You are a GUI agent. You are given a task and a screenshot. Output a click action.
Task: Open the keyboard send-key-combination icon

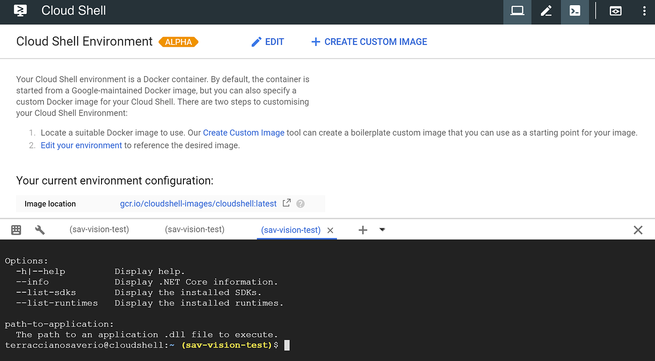coord(16,229)
